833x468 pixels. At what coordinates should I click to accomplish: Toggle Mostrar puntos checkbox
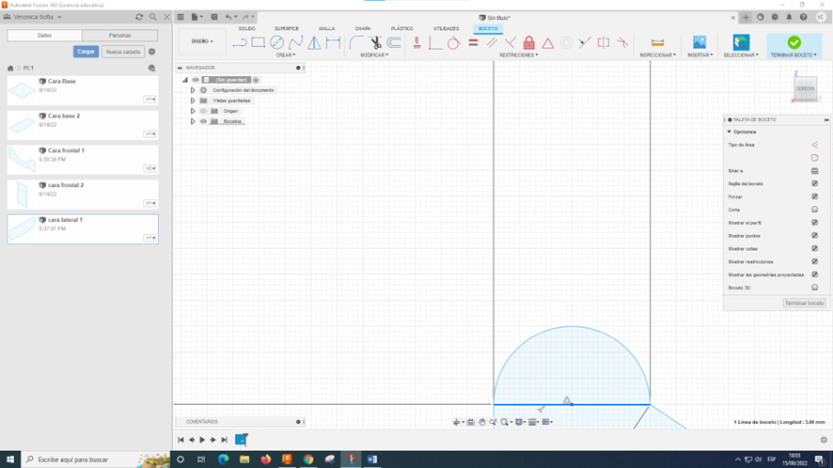[x=814, y=235]
